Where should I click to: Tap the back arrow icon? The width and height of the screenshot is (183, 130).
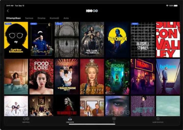[x=8, y=11]
